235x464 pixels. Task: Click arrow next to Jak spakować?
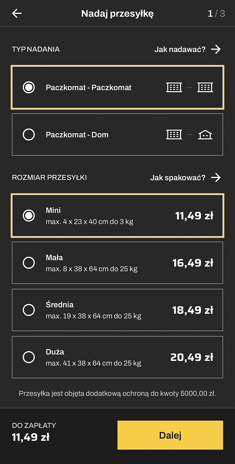click(216, 177)
